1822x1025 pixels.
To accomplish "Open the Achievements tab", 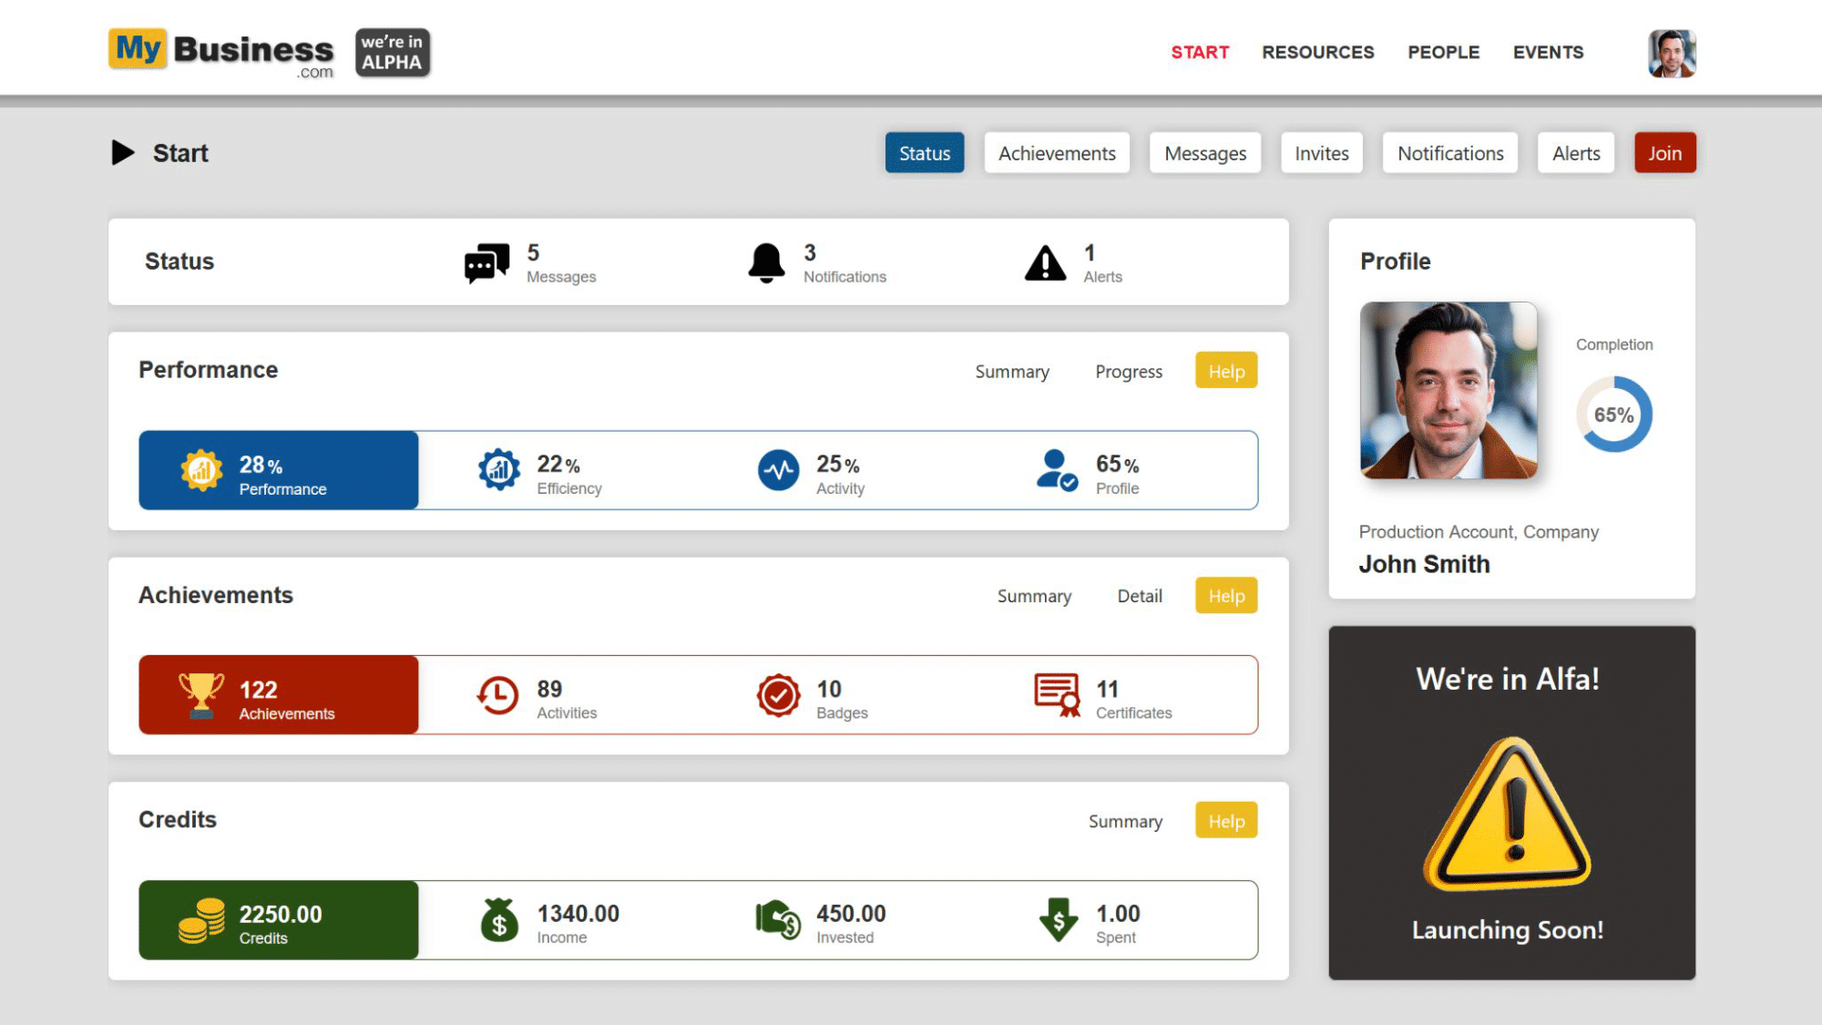I will click(x=1057, y=153).
